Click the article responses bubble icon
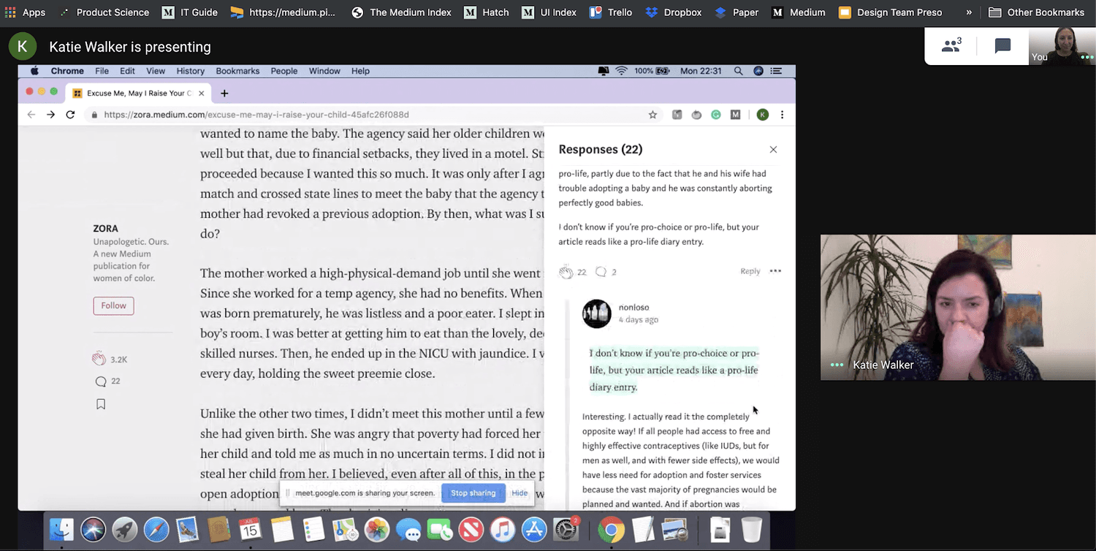This screenshot has width=1096, height=551. (101, 381)
